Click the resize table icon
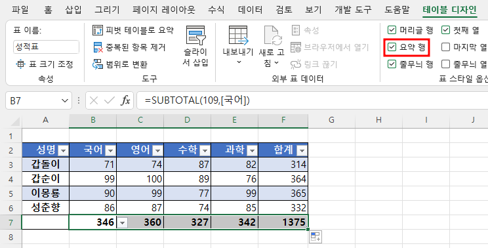This screenshot has width=488, height=248. click(20, 64)
